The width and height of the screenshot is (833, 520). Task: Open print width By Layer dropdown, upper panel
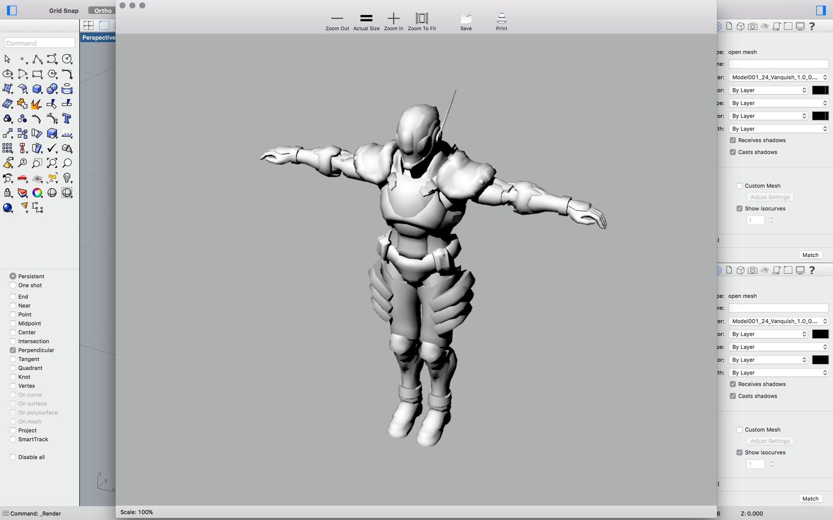click(x=778, y=129)
